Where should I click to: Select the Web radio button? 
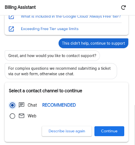tap(12, 116)
